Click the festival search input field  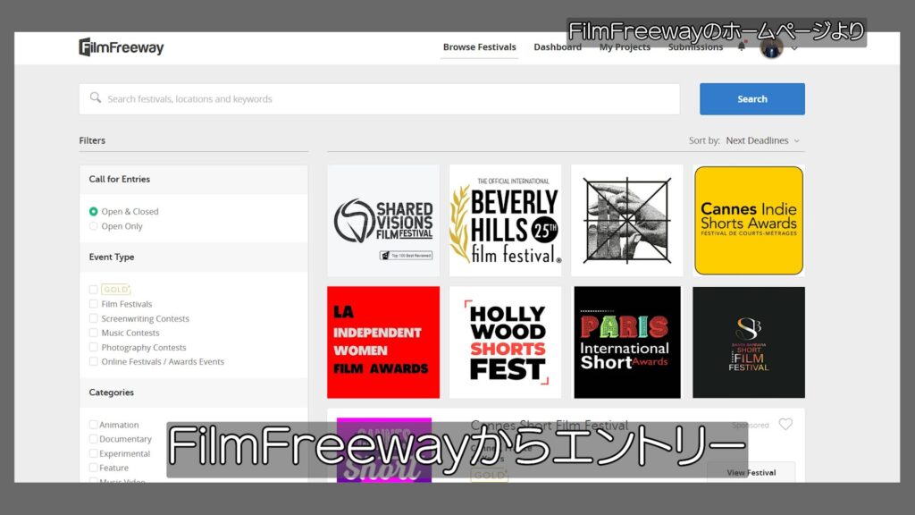coord(380,99)
